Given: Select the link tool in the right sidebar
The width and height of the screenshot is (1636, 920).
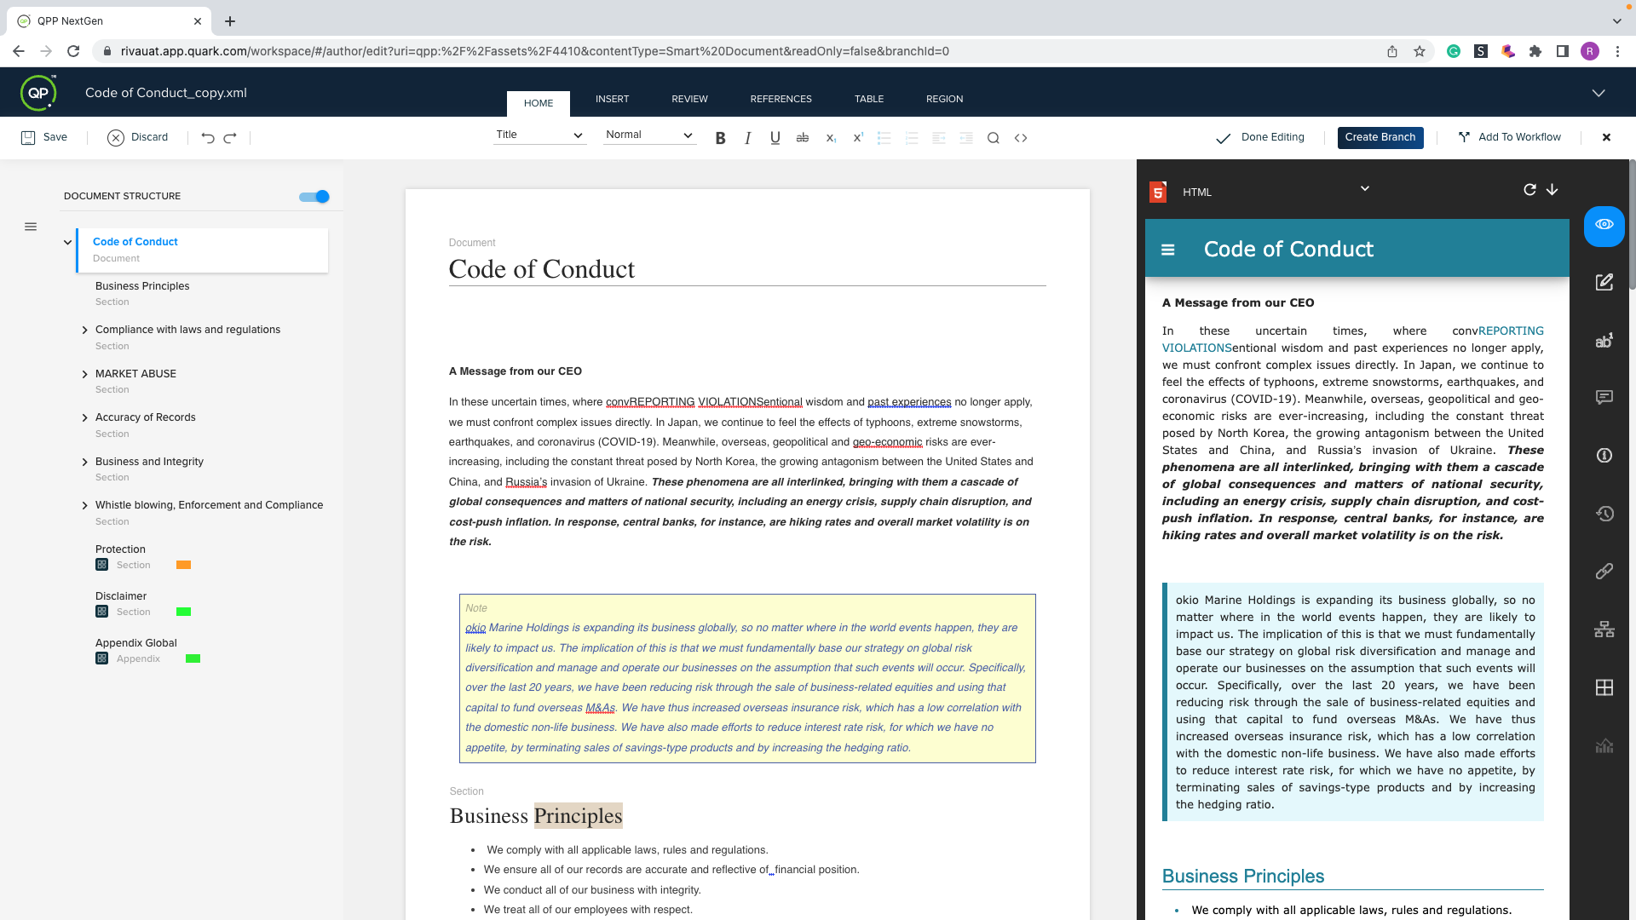Looking at the screenshot, I should pos(1604,572).
